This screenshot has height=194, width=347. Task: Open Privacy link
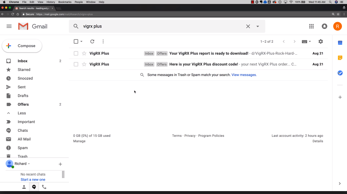[x=190, y=136]
